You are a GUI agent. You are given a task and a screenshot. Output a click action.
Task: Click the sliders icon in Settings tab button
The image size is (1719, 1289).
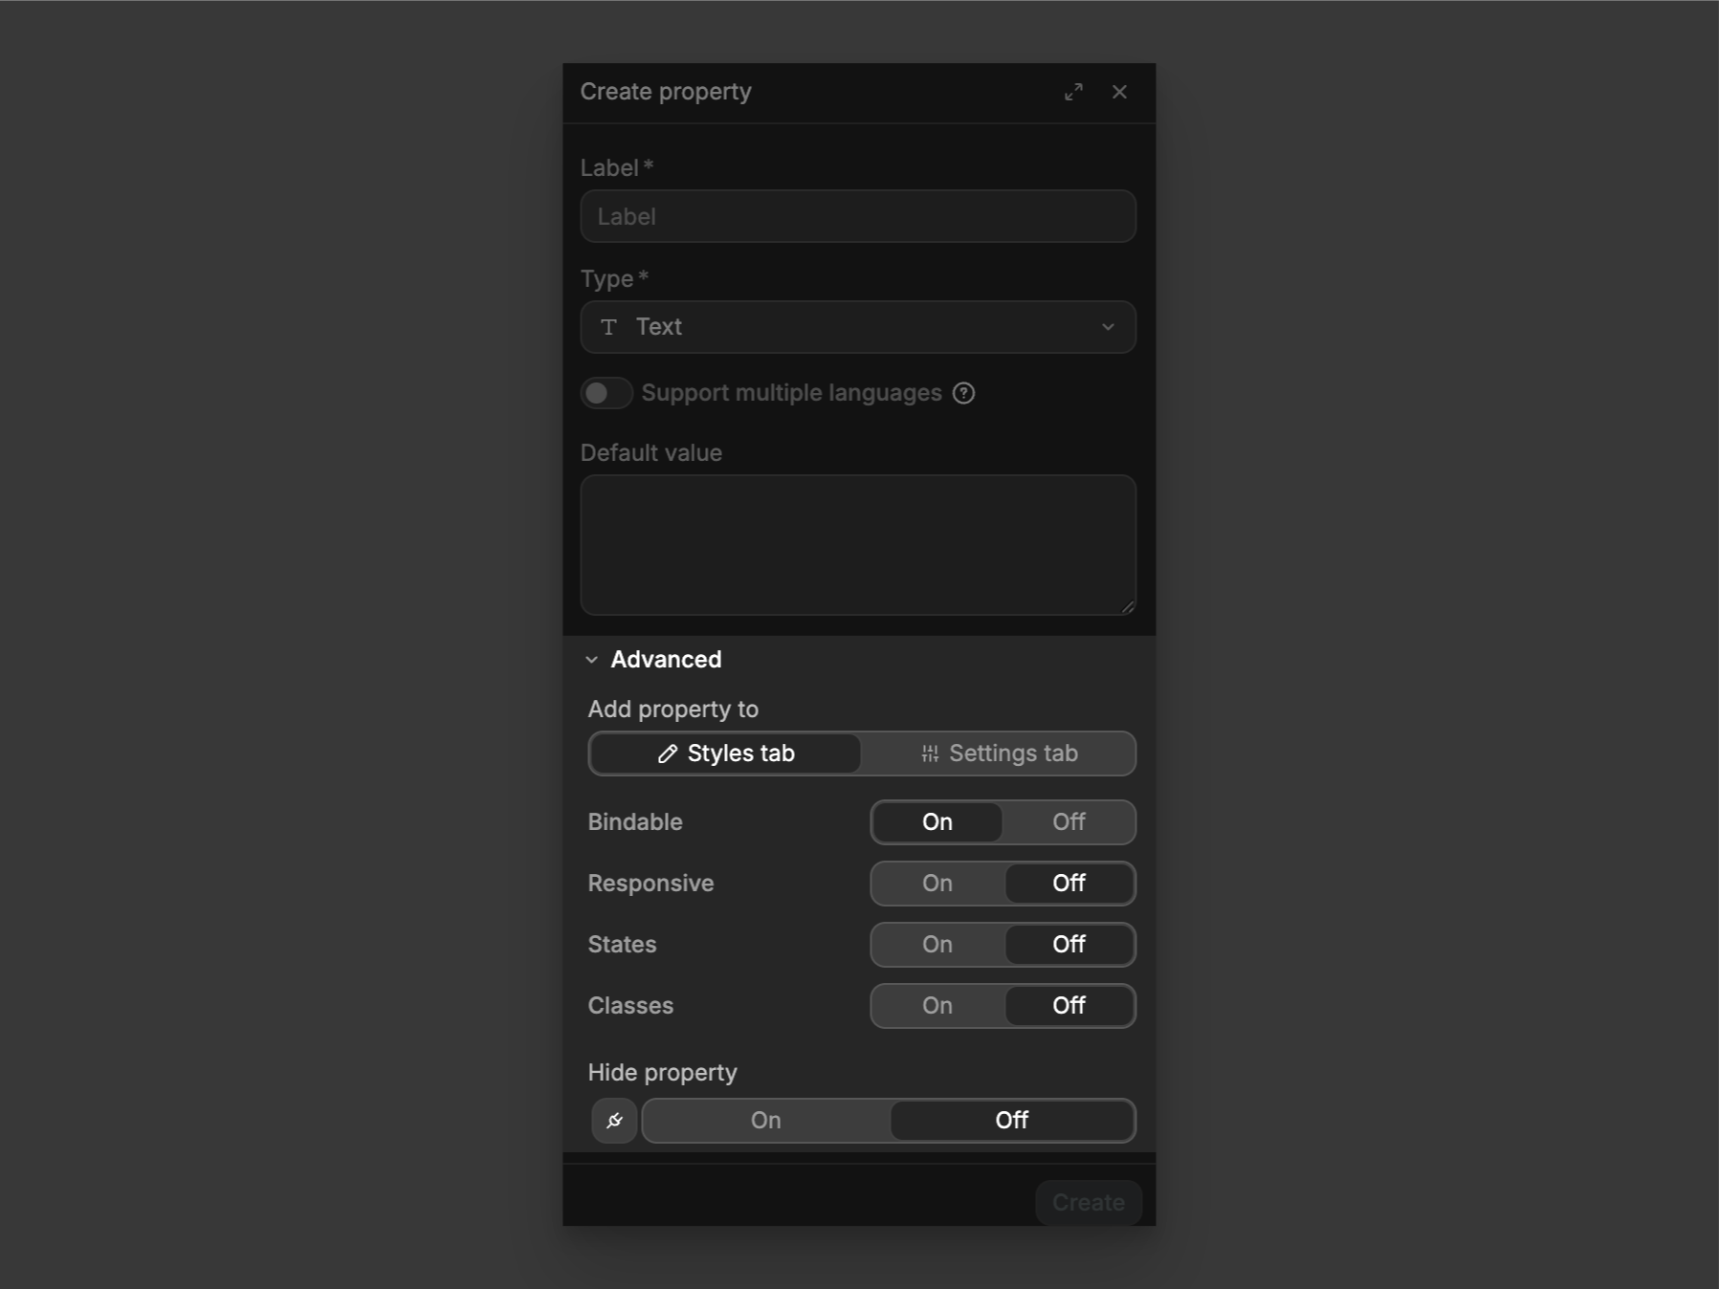coord(929,754)
